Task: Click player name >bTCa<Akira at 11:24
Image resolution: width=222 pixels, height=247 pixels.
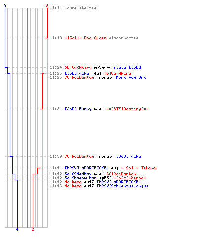Action: [x=78, y=67]
